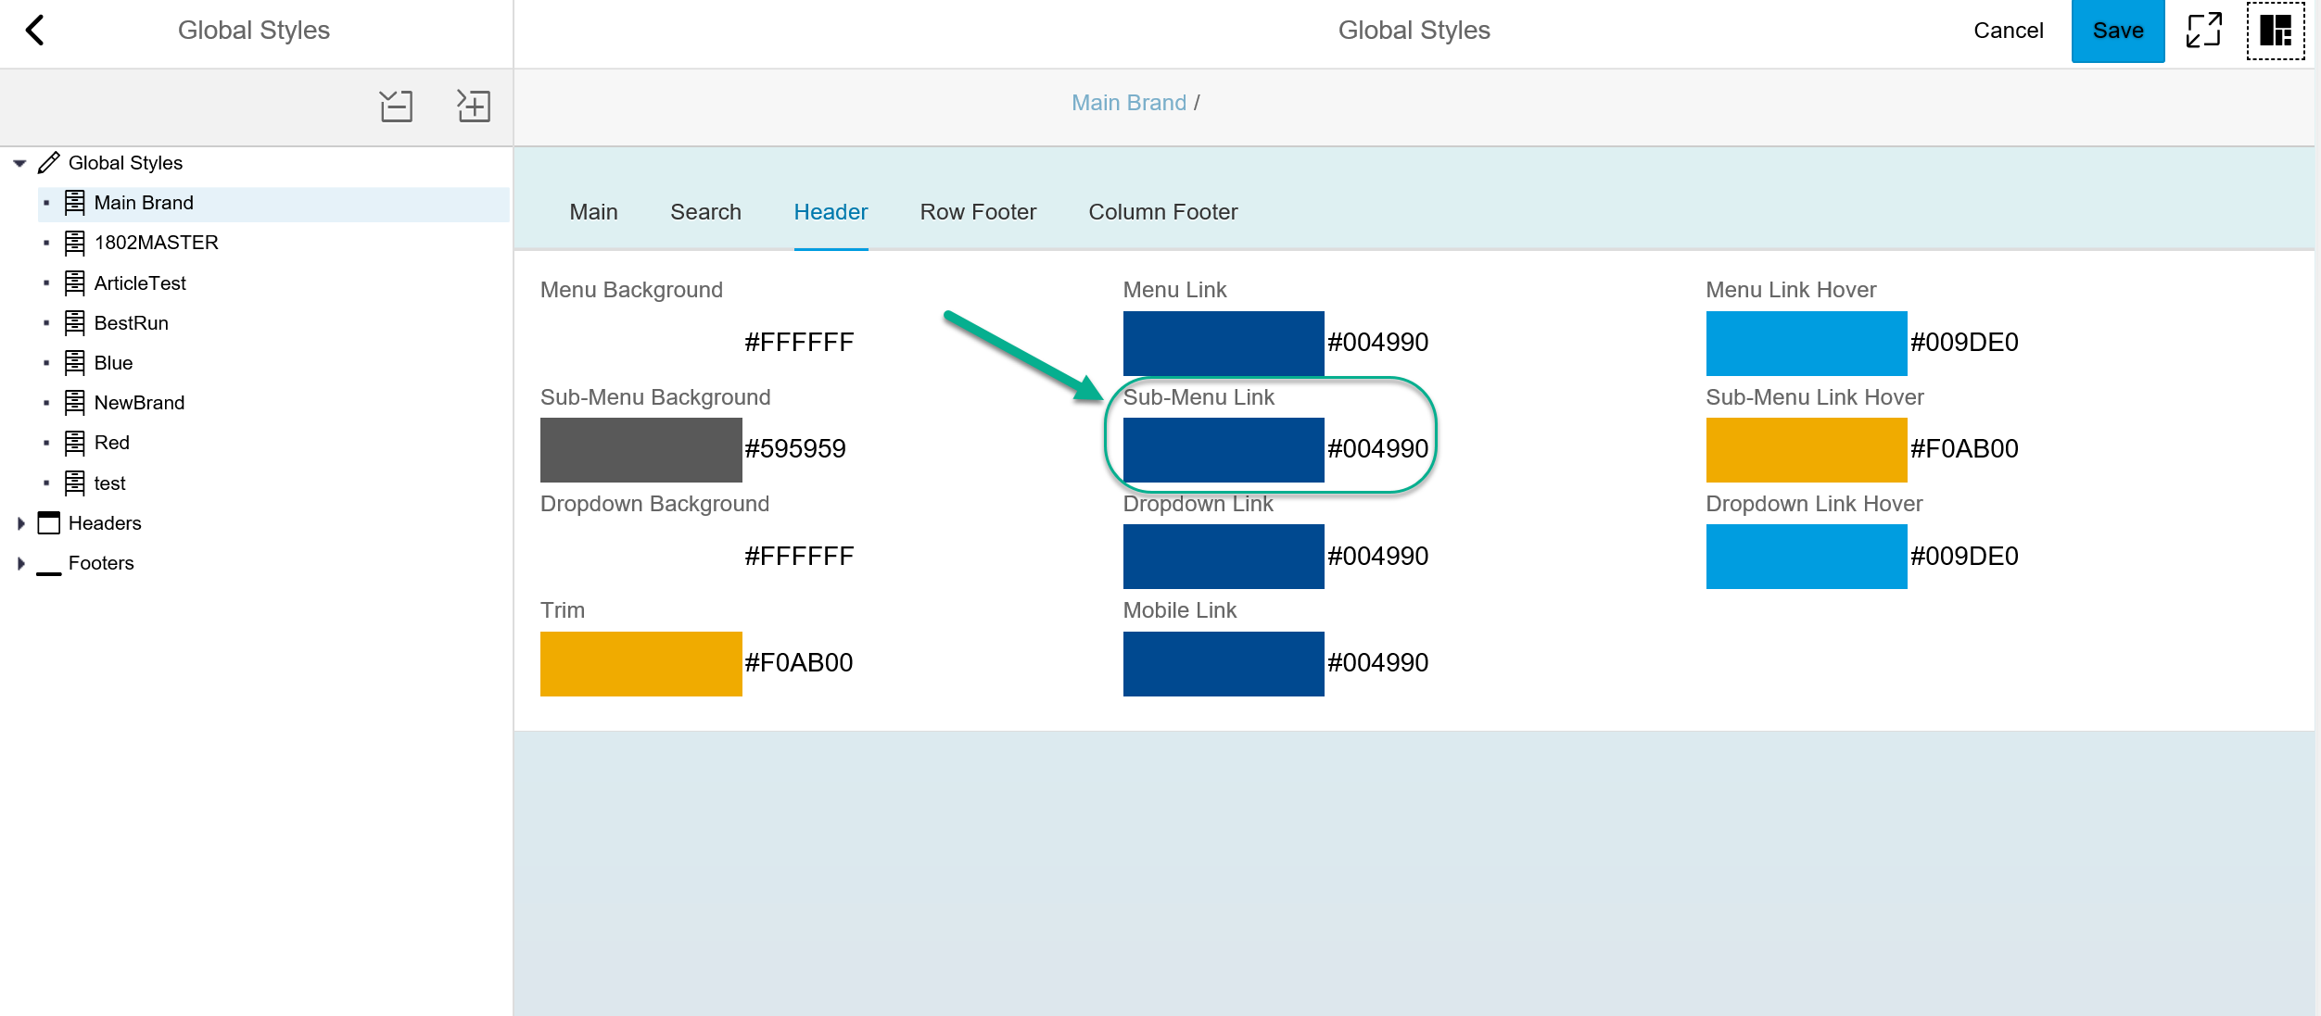2321x1016 pixels.
Task: Select the Headers tree label
Action: point(105,523)
